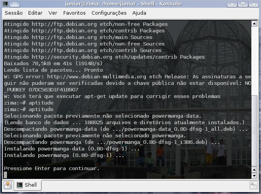Viewport: 261px width, 194px height.
Task: Click the 'Instalando powermanga-data' line
Action: (x=71, y=149)
